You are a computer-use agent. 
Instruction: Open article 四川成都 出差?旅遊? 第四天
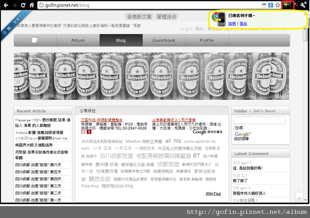[38, 179]
